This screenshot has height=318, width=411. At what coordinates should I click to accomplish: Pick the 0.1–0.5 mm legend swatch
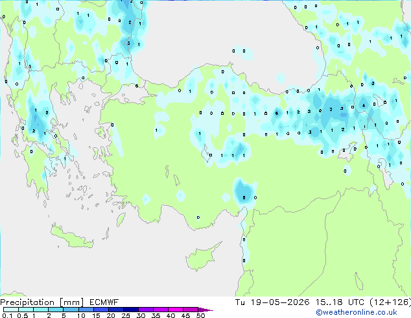pos(11,310)
